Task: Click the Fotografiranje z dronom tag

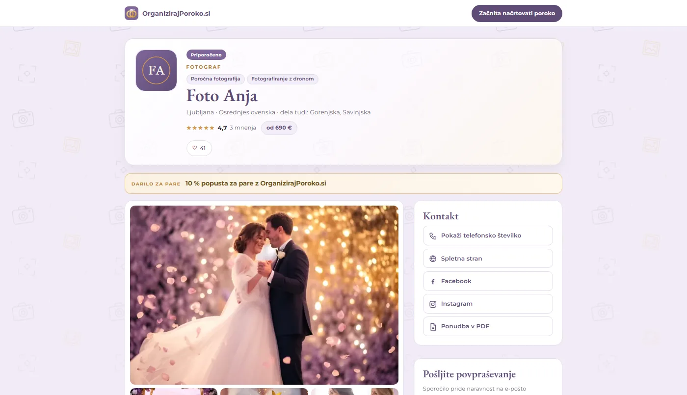Action: (x=283, y=79)
